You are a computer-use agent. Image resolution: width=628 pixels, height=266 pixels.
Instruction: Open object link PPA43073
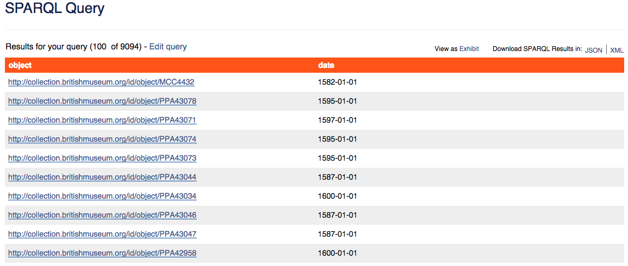102,158
